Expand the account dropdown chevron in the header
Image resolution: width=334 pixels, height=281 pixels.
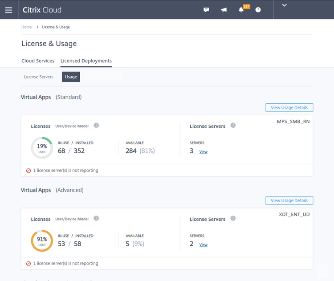[285, 5]
